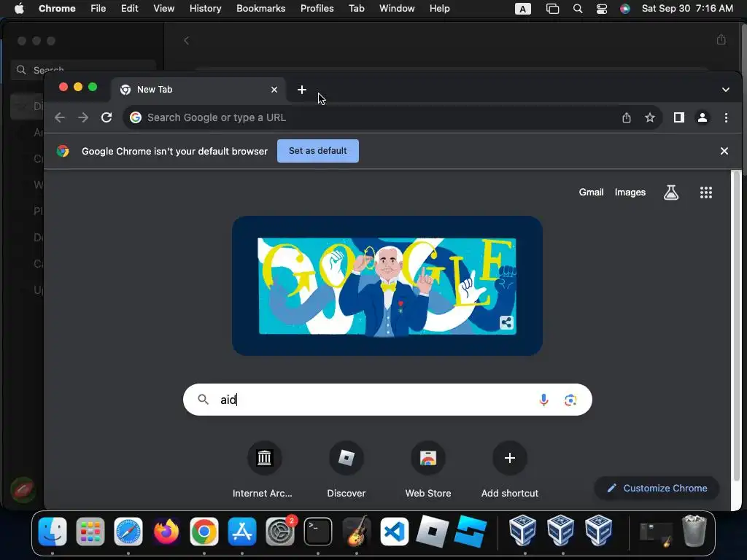Open Roblox Studio from the Dock
Screen dimensions: 747x560
(471, 532)
